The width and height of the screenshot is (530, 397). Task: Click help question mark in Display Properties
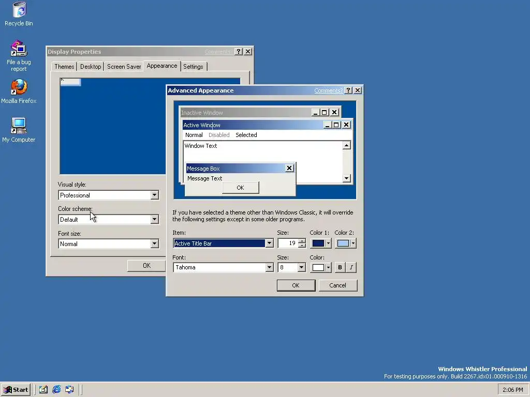pos(239,51)
